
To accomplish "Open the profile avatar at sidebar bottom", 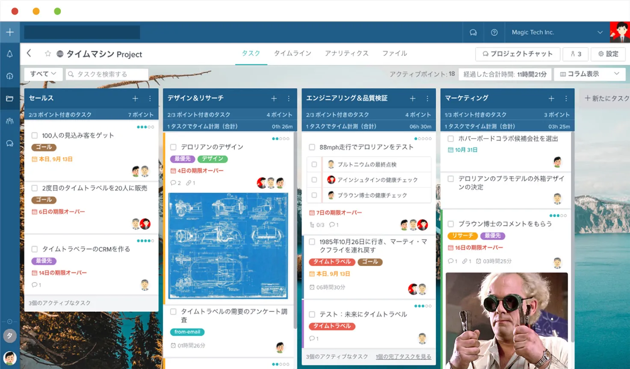I will point(9,357).
